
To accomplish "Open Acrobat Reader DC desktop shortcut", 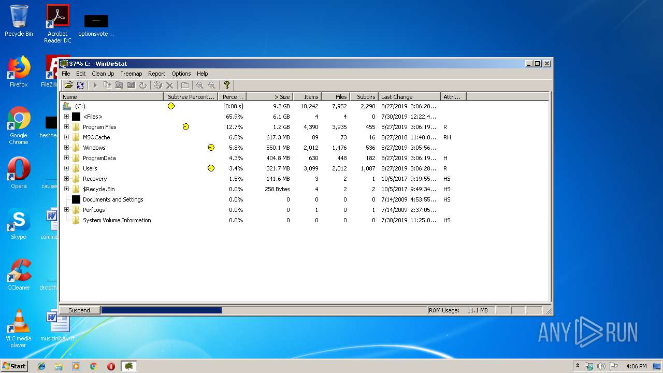I will (57, 24).
